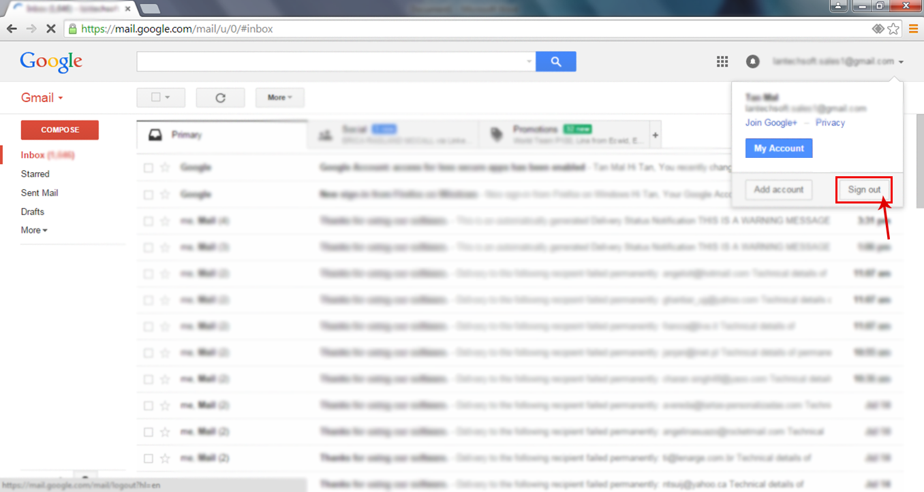Tick checkbox of New sign-in from Firefox email

coord(149,195)
